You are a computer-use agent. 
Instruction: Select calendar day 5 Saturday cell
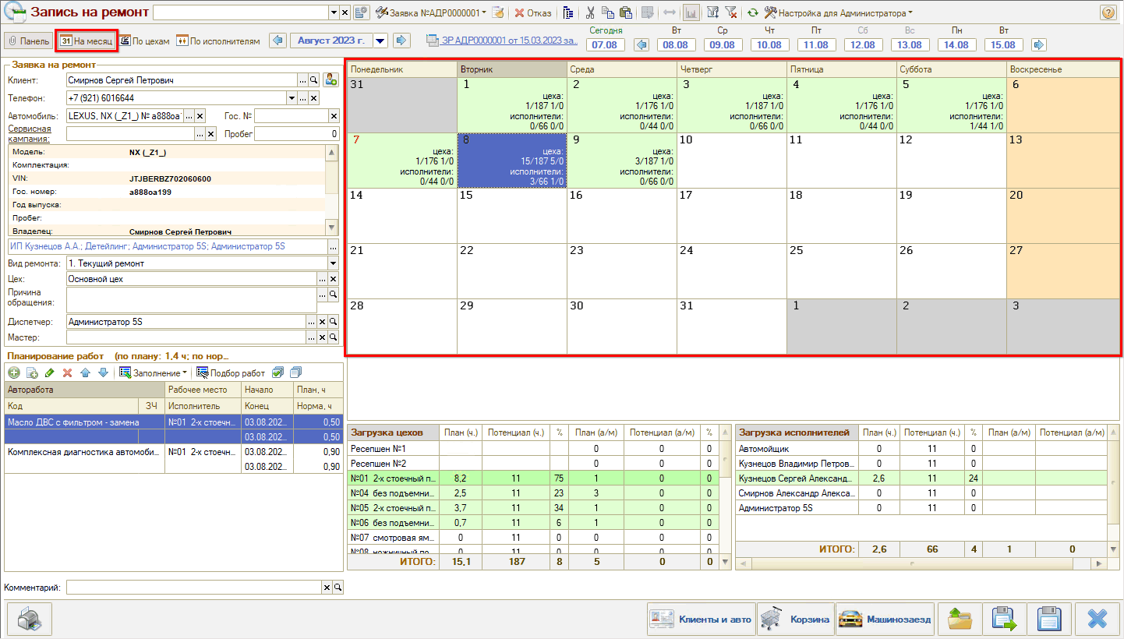click(952, 105)
